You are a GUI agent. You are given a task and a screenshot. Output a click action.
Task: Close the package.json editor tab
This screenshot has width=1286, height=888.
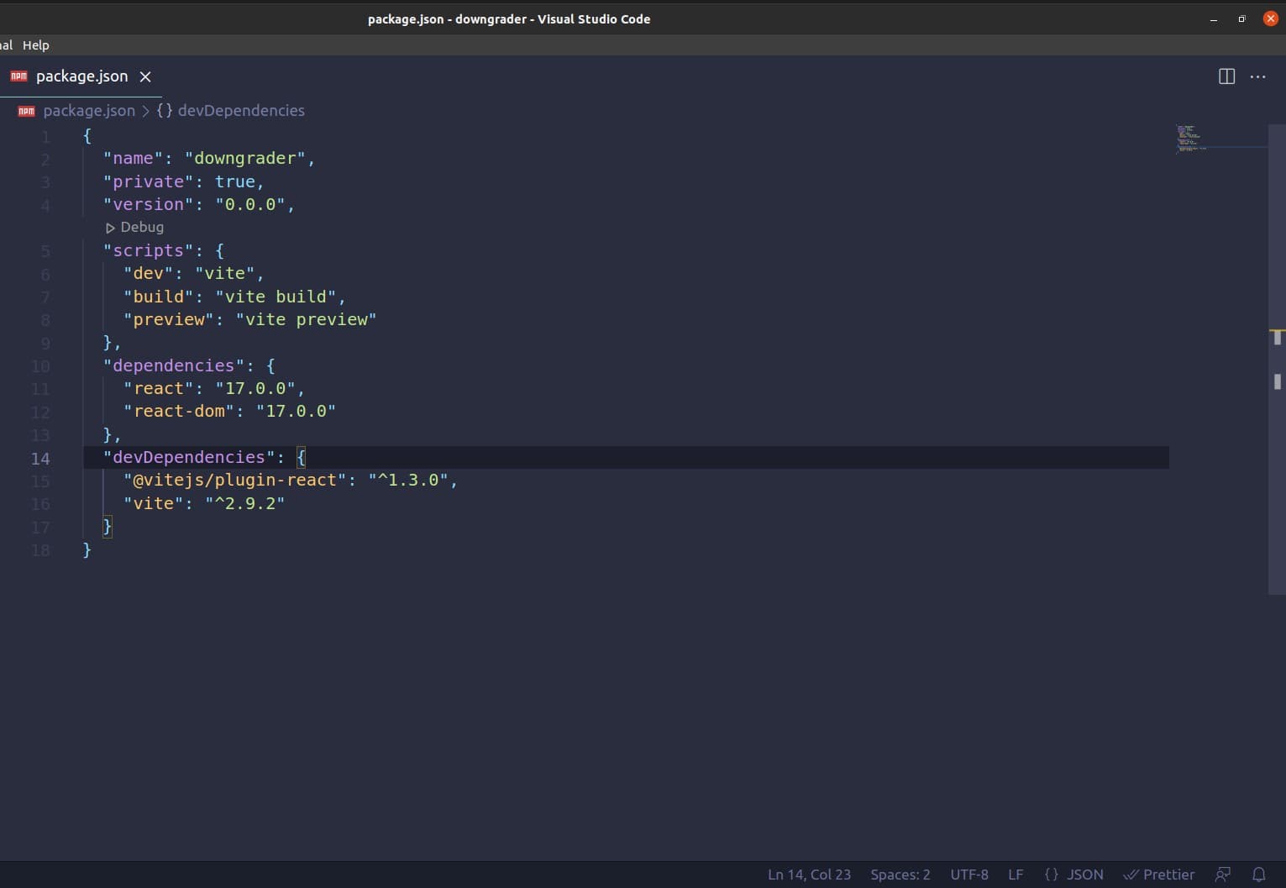point(145,76)
